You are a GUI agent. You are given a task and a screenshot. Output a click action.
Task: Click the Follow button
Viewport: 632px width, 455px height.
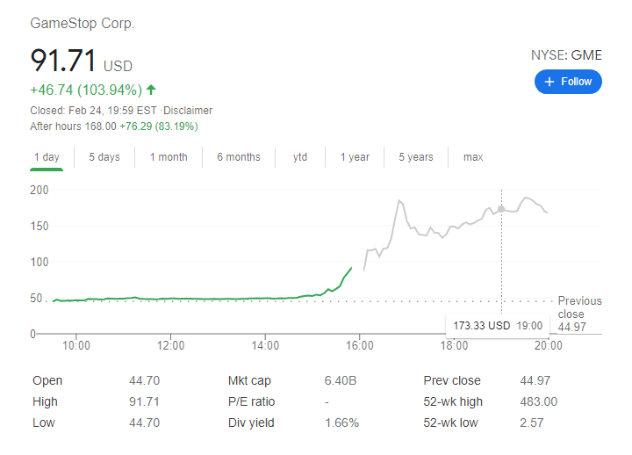click(568, 82)
